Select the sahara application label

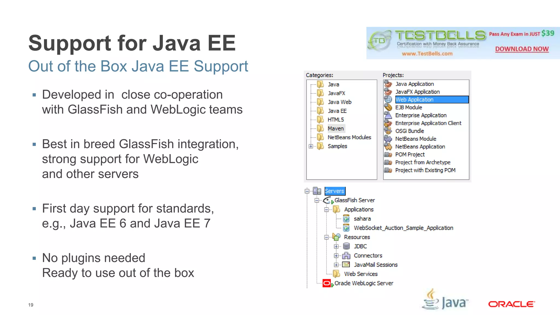[362, 218]
